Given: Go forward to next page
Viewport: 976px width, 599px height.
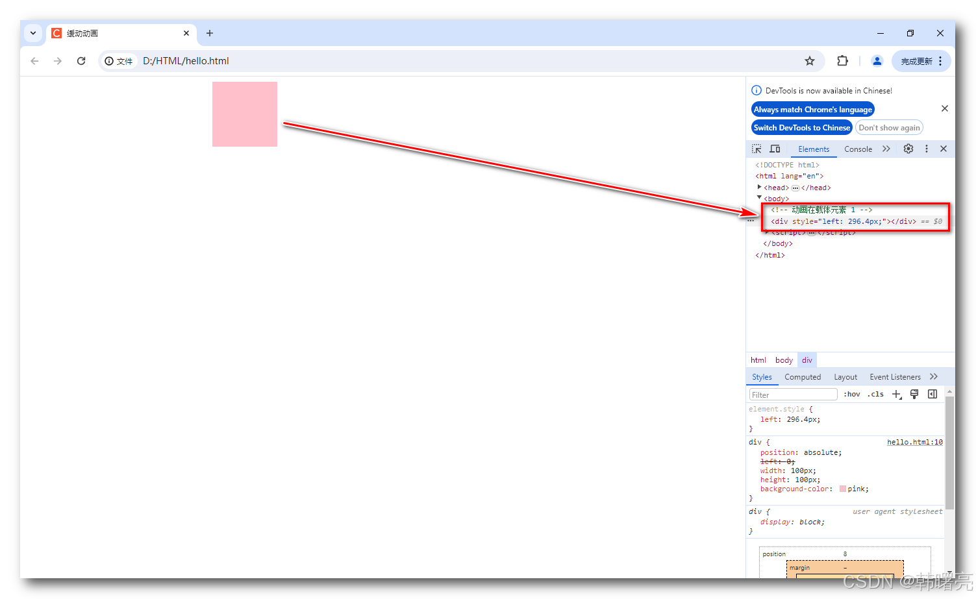Looking at the screenshot, I should (58, 61).
